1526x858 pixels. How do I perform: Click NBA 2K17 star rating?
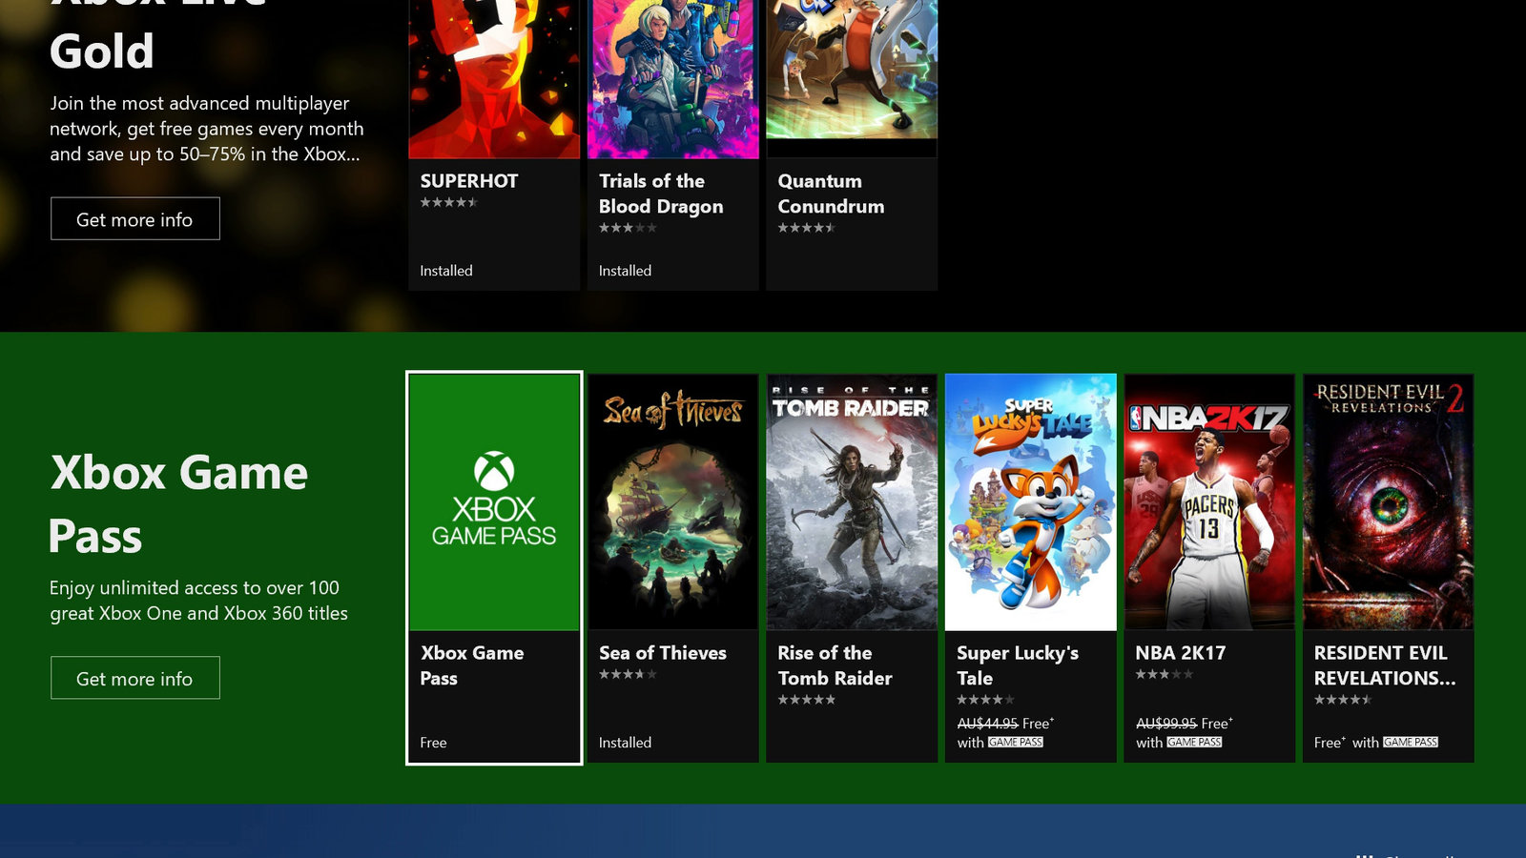(x=1164, y=674)
